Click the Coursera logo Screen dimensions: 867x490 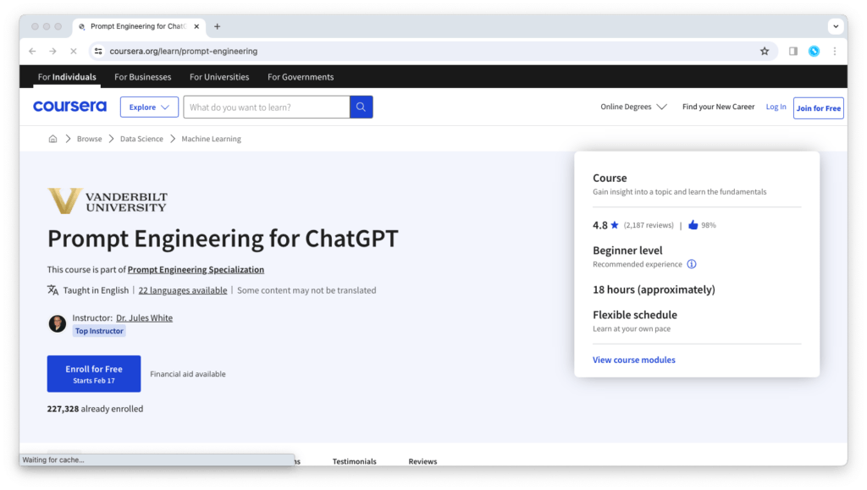pos(69,106)
